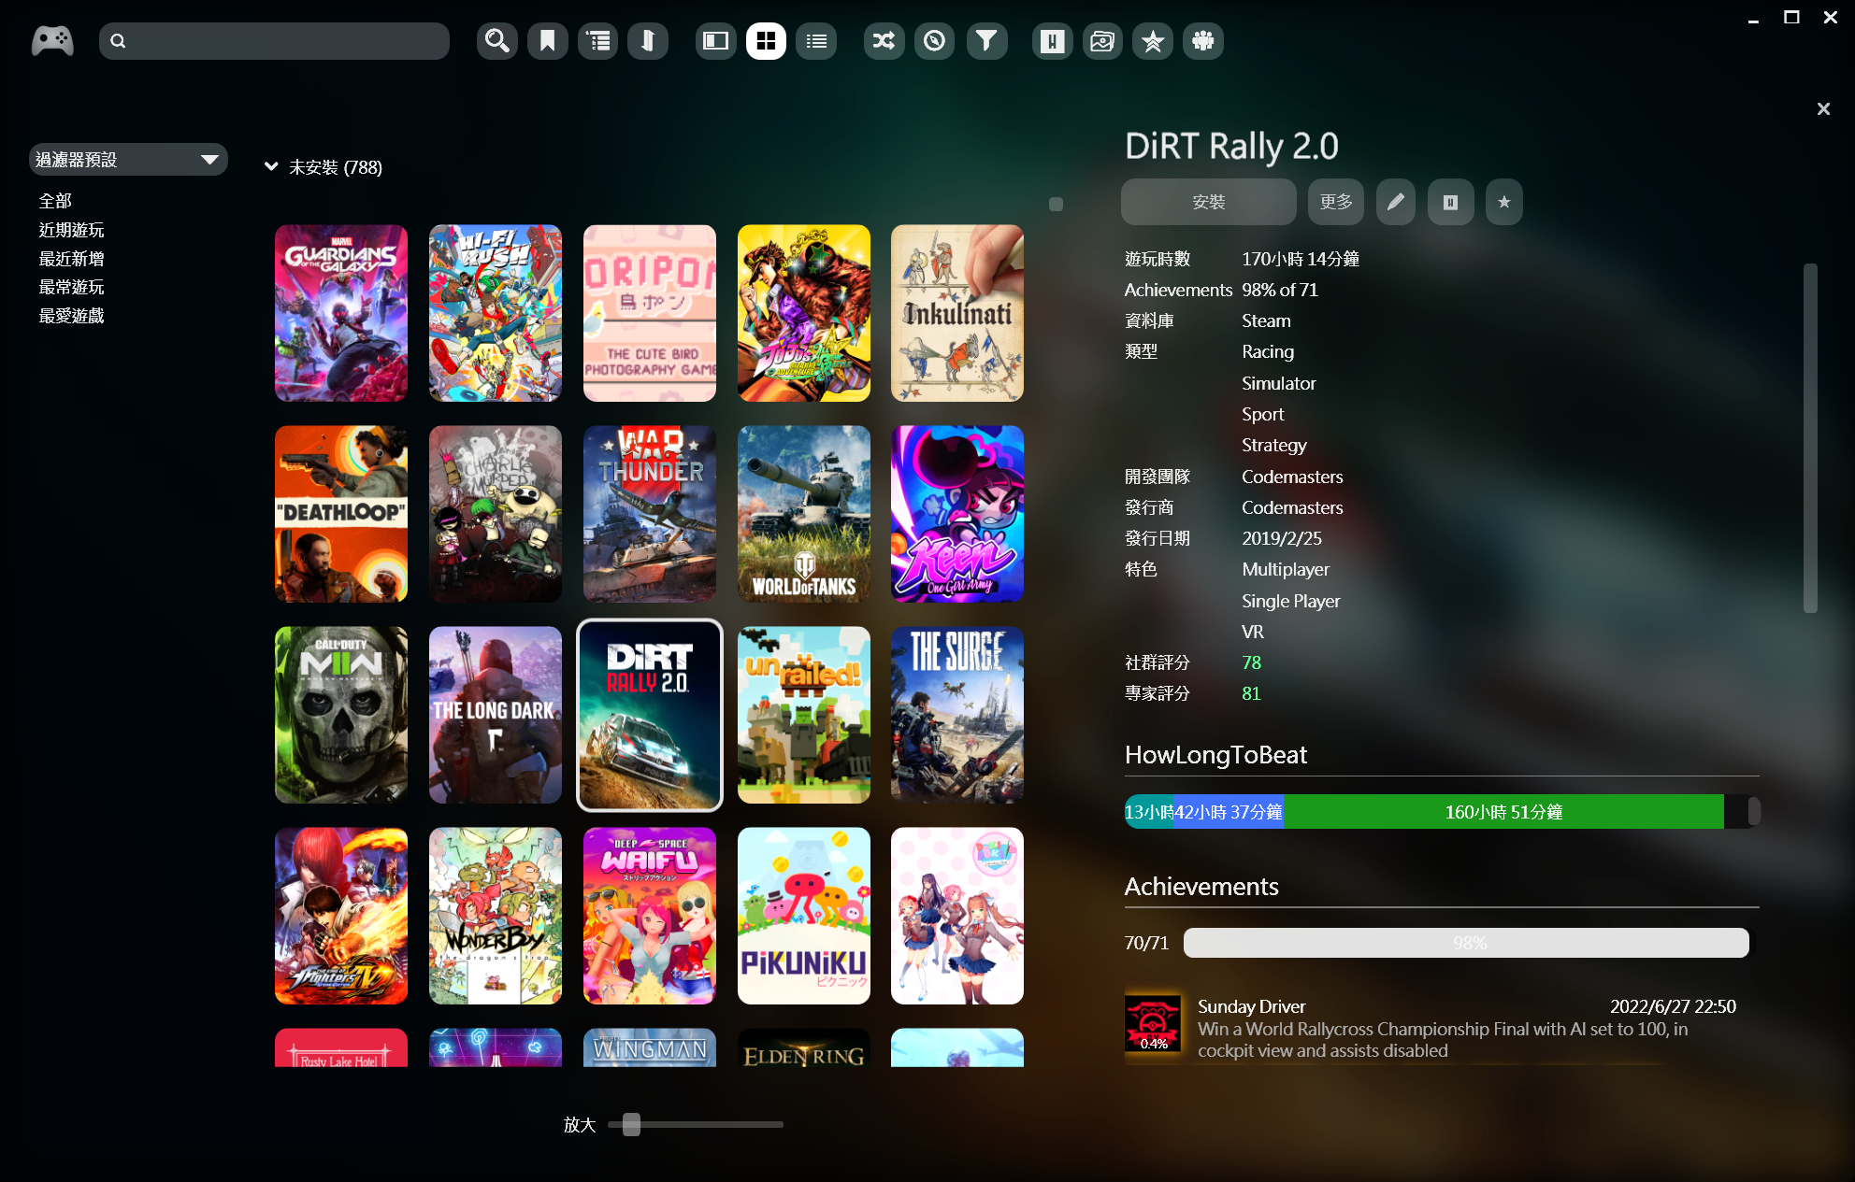Switch to grid view mode

tap(766, 41)
